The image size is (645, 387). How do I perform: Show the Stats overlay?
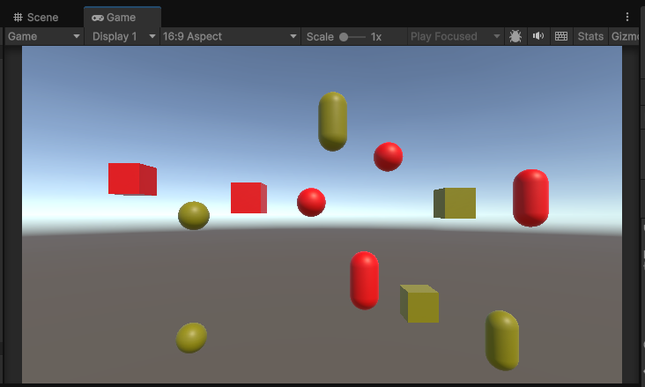point(590,36)
